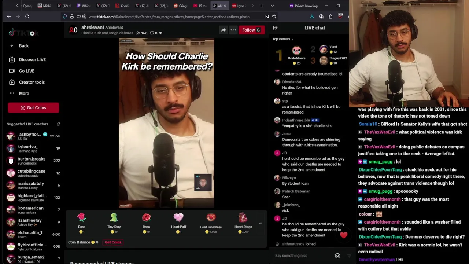Click the padlock site security icon
Screen dimensions: 469x264
click(72, 16)
